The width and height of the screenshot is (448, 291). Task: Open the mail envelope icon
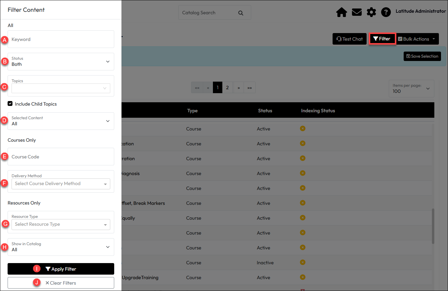(x=357, y=12)
